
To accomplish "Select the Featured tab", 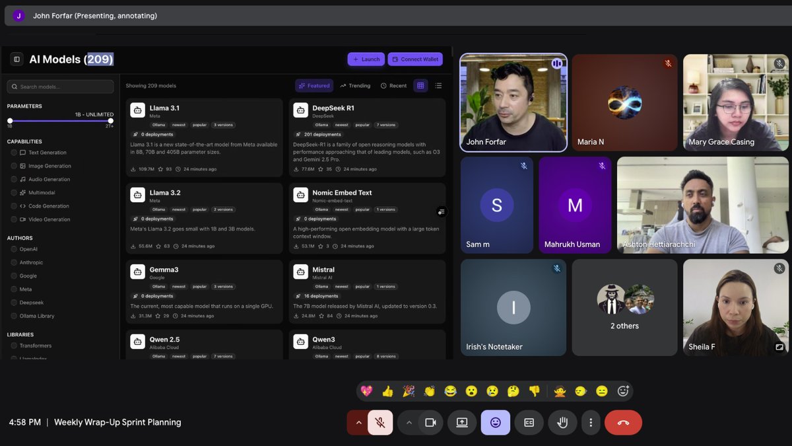I will [x=314, y=85].
